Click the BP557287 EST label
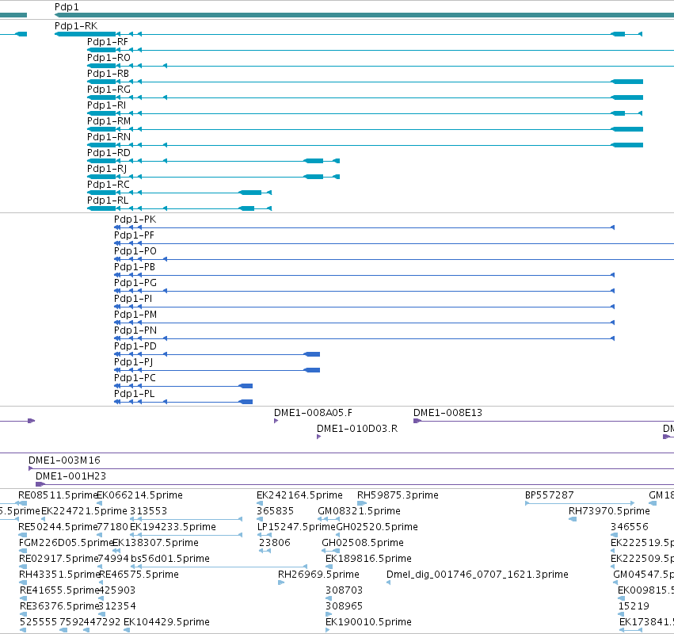The image size is (674, 634). coord(550,495)
